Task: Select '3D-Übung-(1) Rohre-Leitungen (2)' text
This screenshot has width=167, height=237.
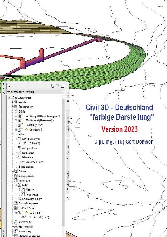Action: [43, 116]
